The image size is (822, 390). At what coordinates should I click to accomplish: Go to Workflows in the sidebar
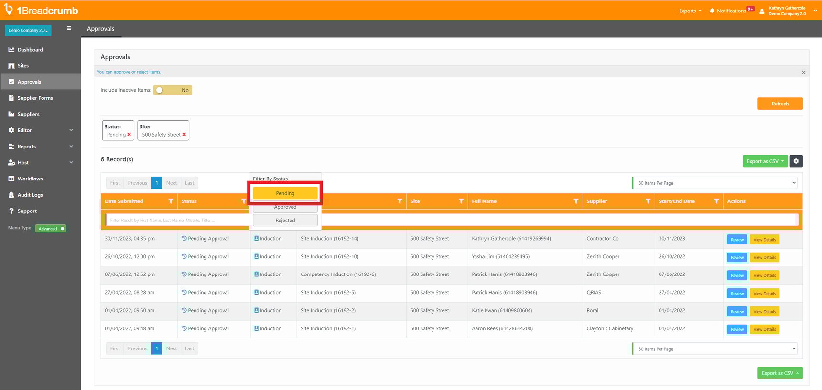(30, 179)
